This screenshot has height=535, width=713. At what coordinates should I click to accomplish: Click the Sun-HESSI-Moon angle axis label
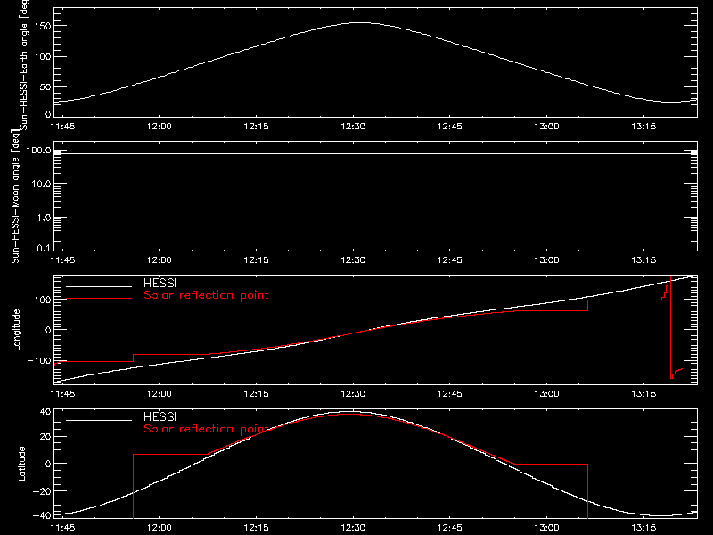(15, 196)
